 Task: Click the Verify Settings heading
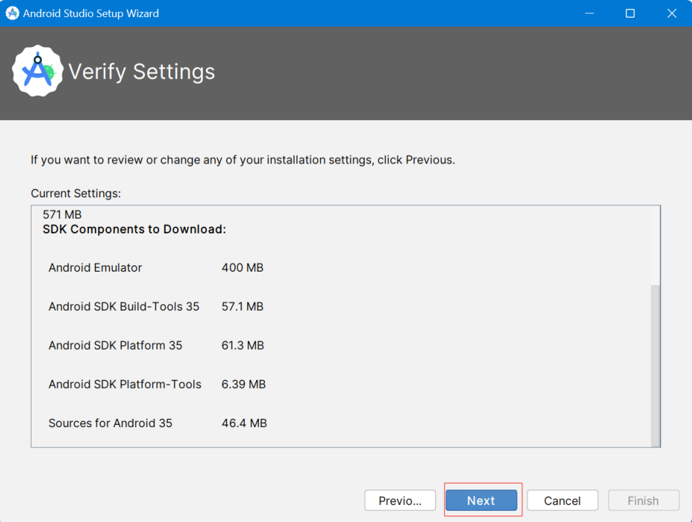point(141,71)
